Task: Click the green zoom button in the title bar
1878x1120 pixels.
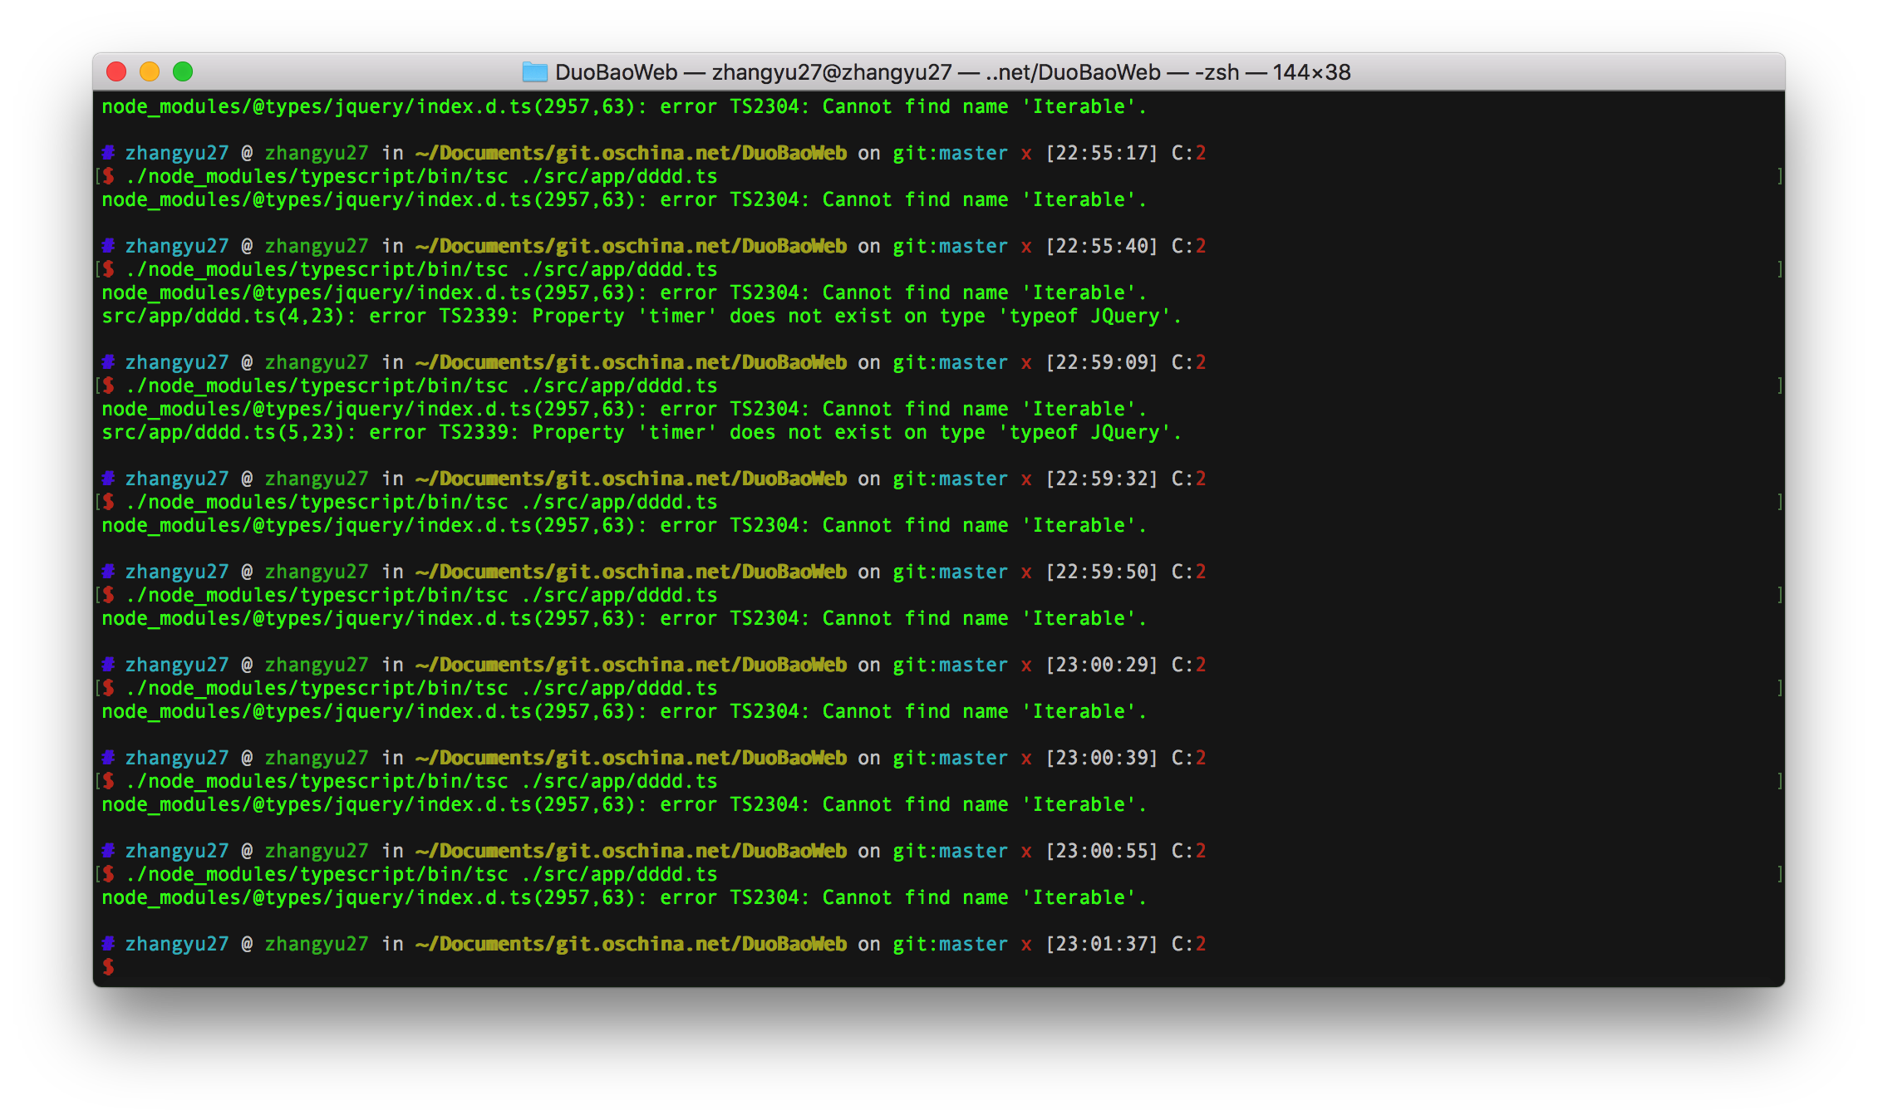Action: pos(182,71)
